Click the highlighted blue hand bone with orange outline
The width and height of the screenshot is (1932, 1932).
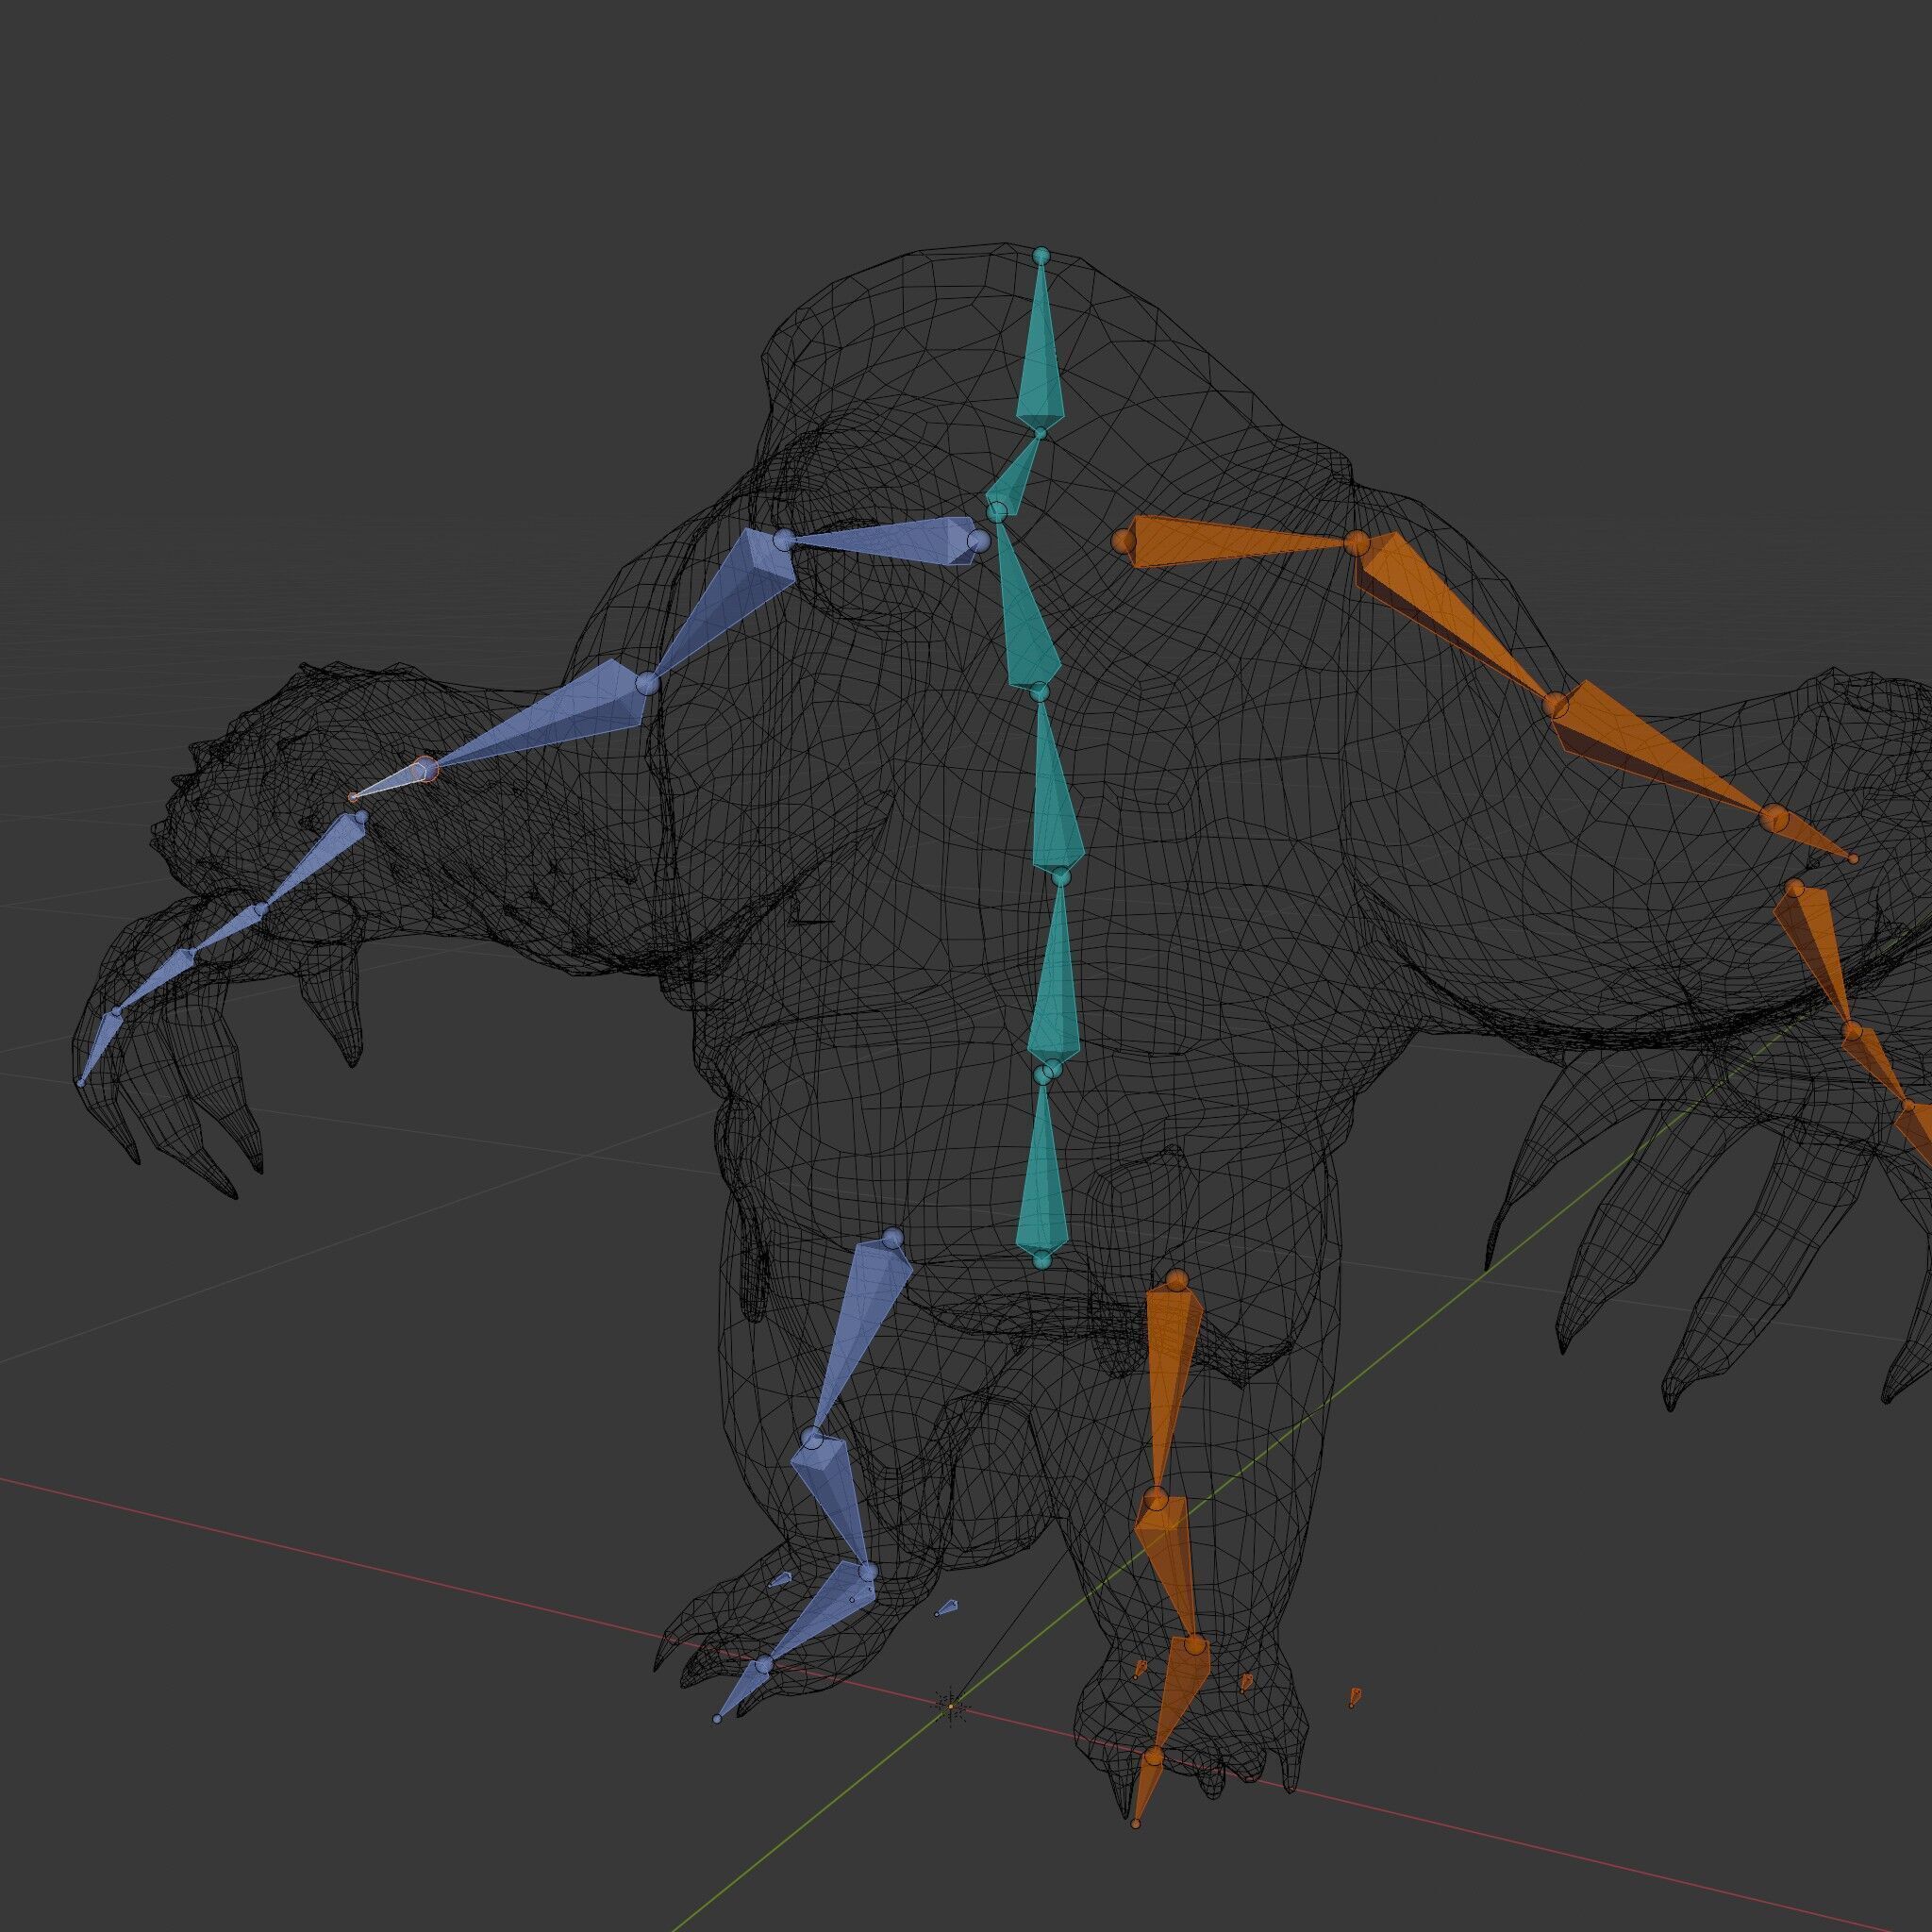pyautogui.click(x=393, y=780)
